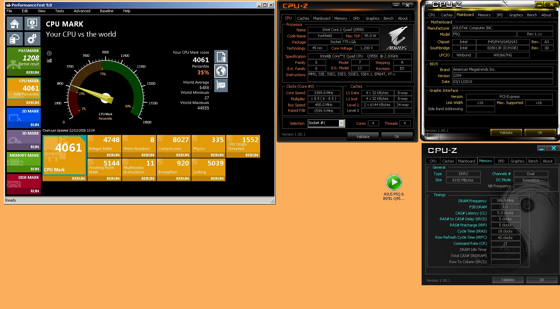Image resolution: width=560 pixels, height=309 pixels.
Task: Run the 3D Mark test
Action: [x=35, y=147]
